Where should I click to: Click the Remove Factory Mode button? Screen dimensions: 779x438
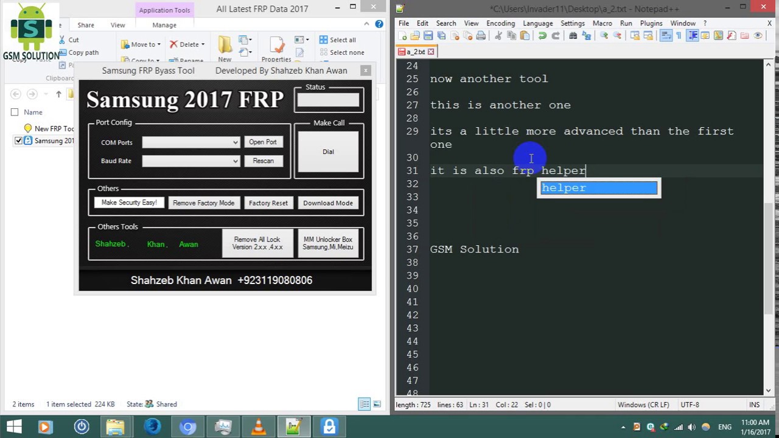click(x=203, y=203)
